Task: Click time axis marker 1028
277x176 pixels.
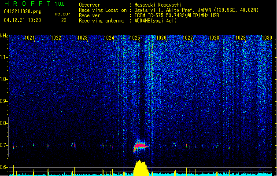Action: (x=214, y=38)
